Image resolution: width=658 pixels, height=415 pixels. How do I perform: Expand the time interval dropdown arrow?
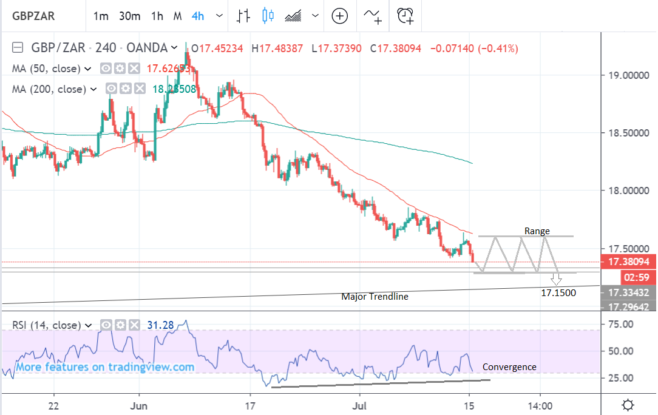[216, 16]
